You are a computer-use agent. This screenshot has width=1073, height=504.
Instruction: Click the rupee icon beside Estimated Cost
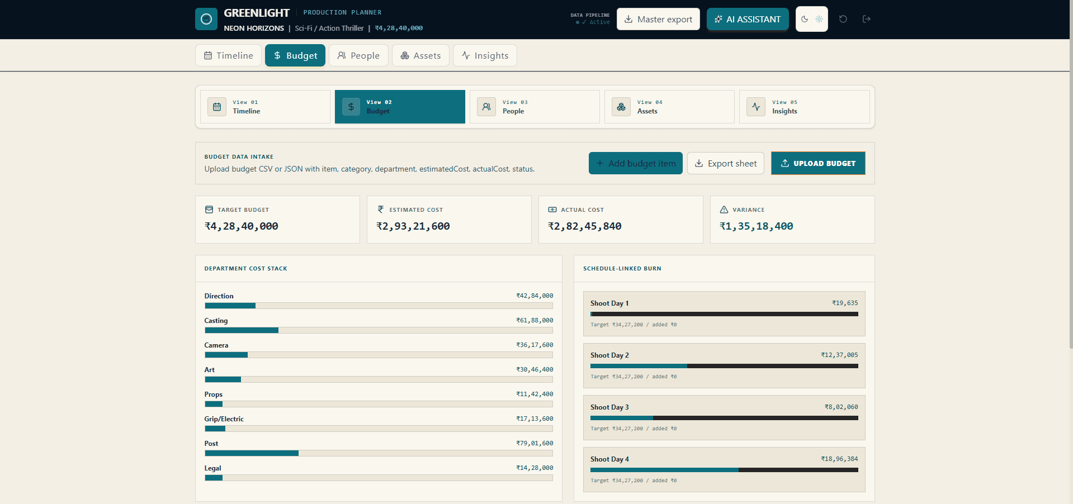[381, 210]
